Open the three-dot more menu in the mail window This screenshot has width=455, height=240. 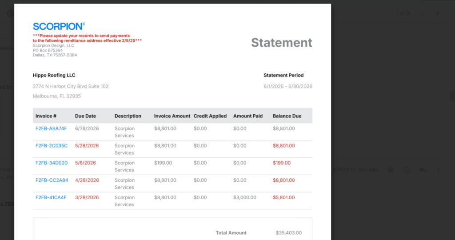tap(438, 170)
